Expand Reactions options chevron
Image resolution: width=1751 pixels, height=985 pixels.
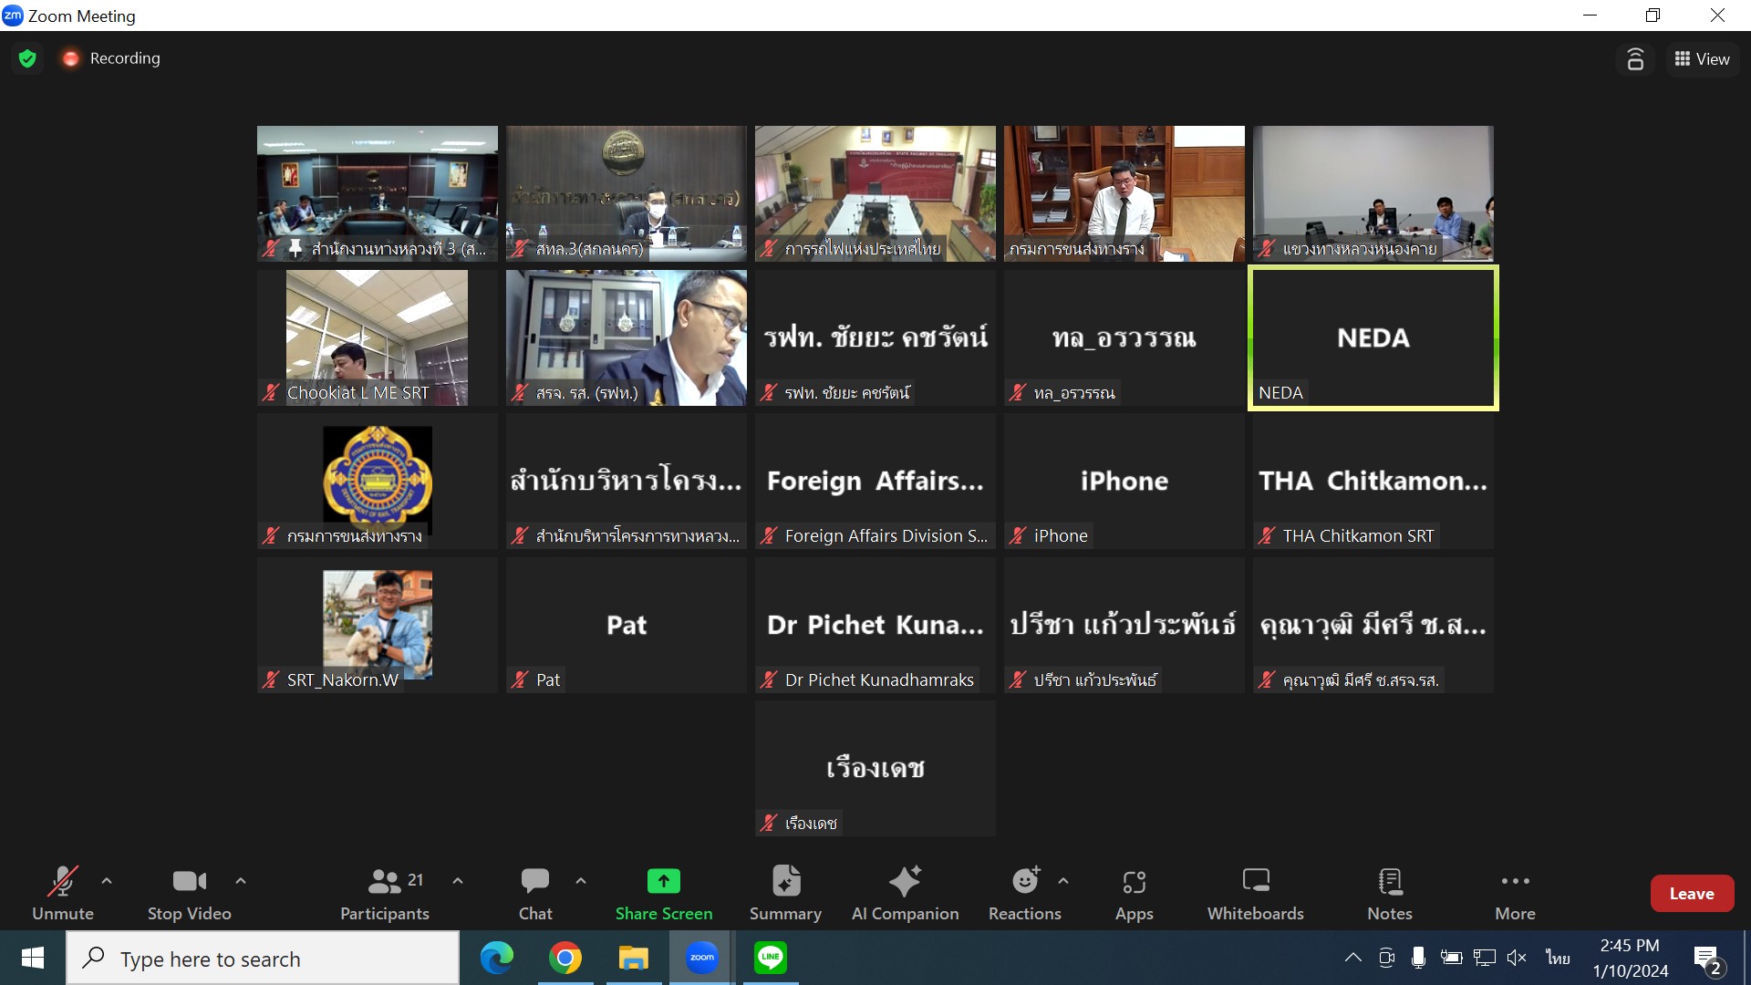click(1063, 881)
